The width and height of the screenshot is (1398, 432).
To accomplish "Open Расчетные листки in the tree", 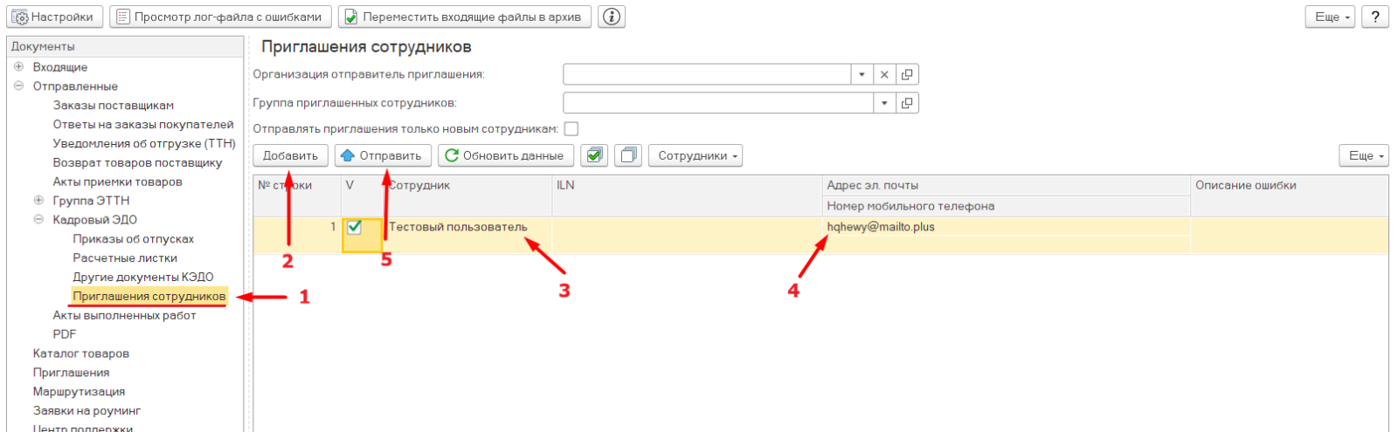I will (125, 257).
